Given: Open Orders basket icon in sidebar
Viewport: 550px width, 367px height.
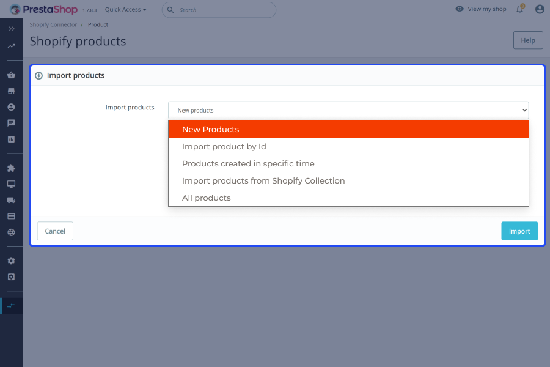Looking at the screenshot, I should pos(11,75).
